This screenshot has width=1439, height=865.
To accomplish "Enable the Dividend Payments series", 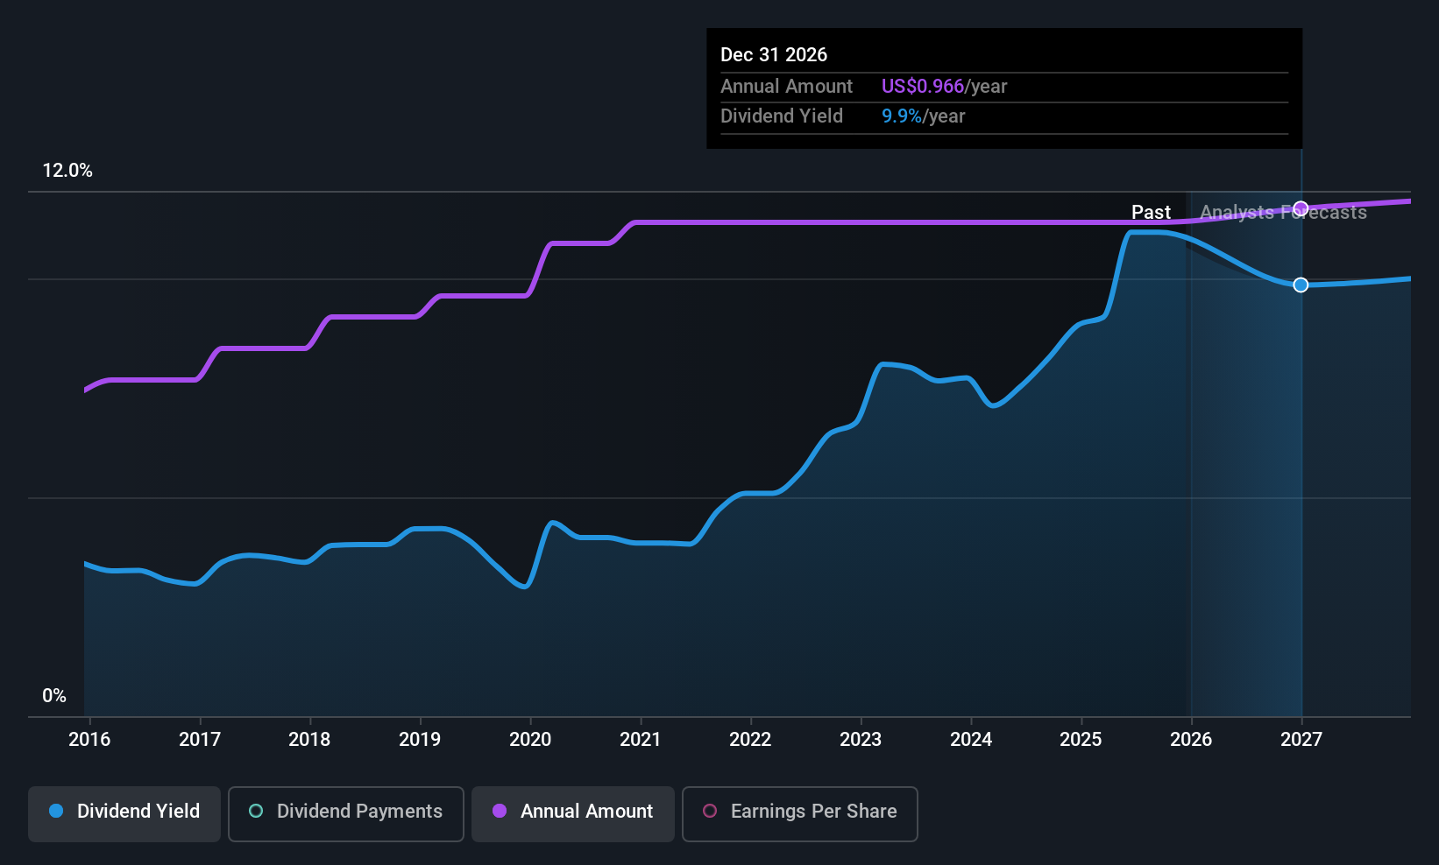I will pos(346,813).
